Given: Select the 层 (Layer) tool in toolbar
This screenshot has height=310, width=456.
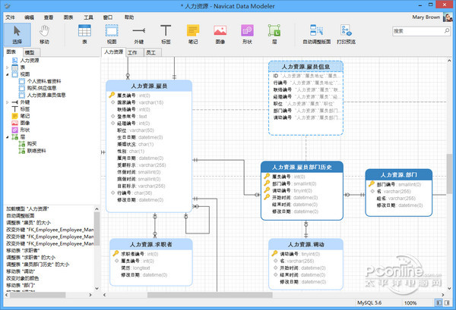Looking at the screenshot, I should tap(274, 35).
